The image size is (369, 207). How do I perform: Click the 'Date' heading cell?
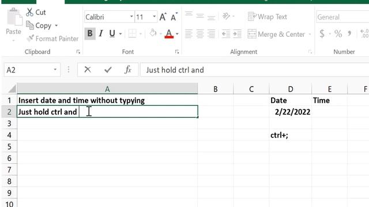[291, 101]
